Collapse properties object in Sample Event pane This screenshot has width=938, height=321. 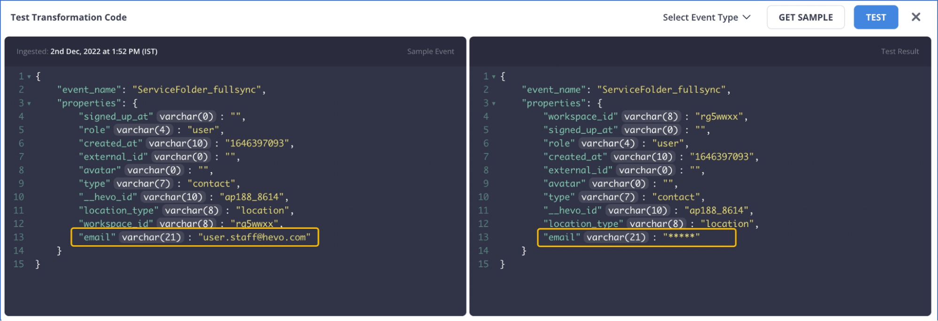(x=29, y=103)
